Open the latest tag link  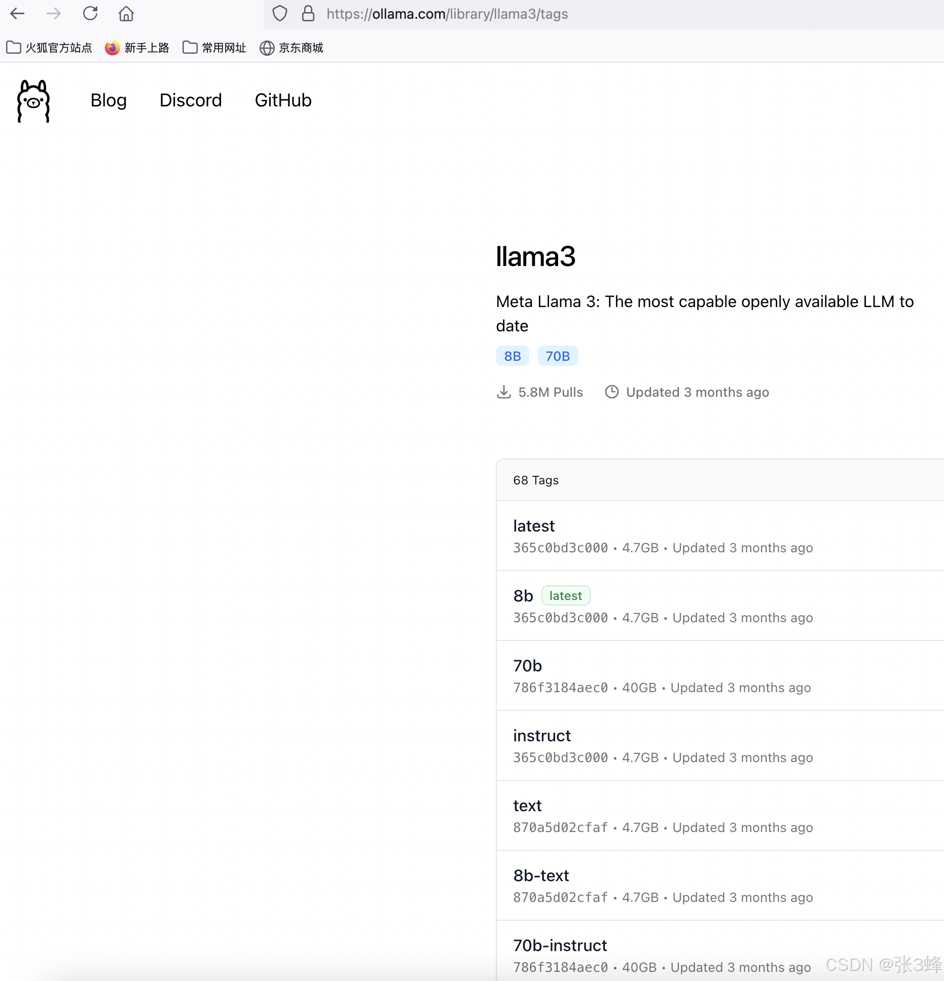(x=534, y=526)
